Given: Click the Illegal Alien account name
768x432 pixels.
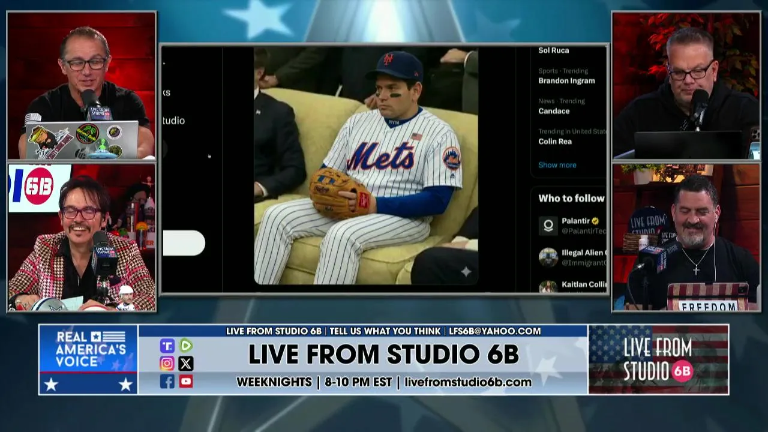Looking at the screenshot, I should (584, 253).
